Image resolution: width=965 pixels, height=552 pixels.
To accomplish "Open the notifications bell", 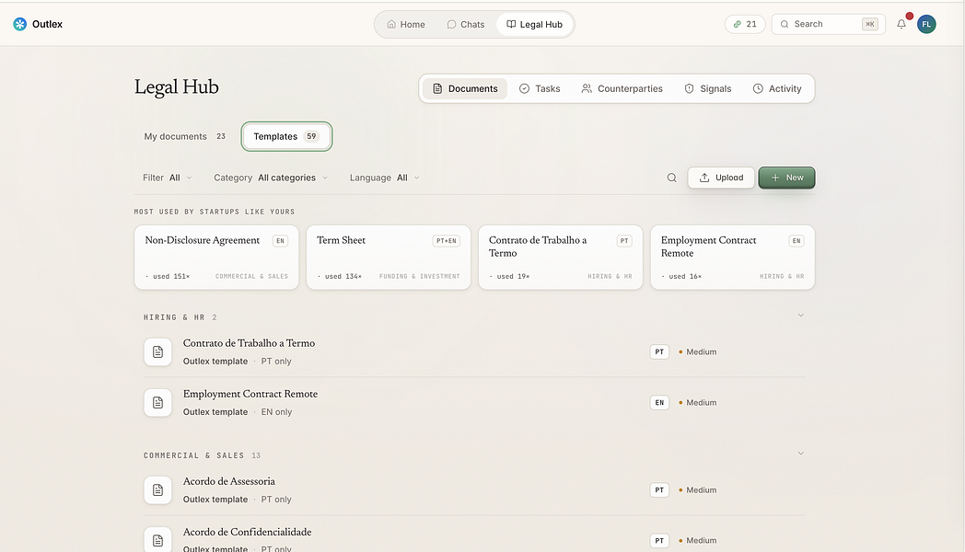I will coord(901,24).
